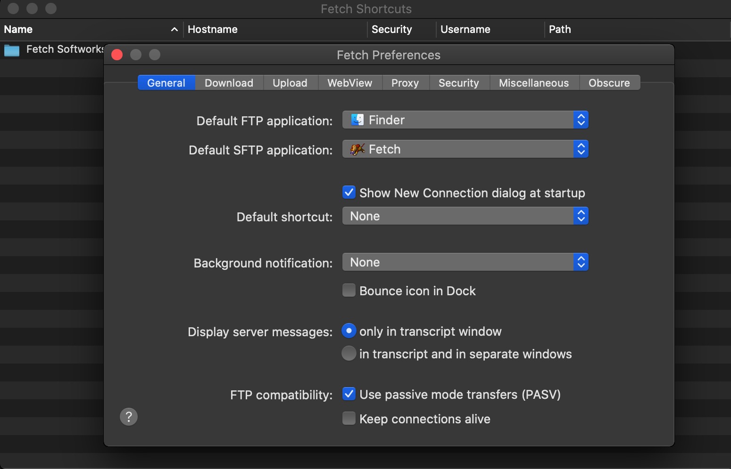Sort shortcuts by Security column
The image size is (731, 469).
(402, 29)
